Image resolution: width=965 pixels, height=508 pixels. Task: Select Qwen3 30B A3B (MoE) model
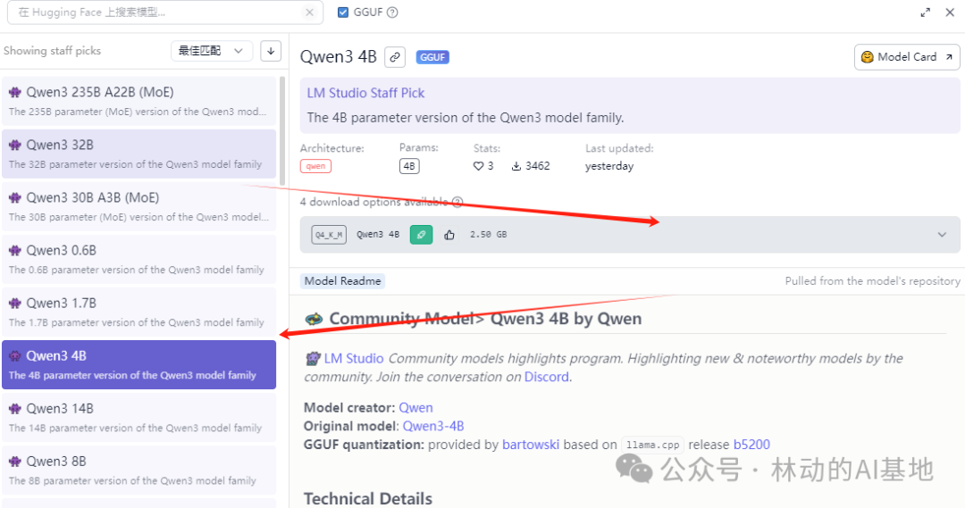139,206
